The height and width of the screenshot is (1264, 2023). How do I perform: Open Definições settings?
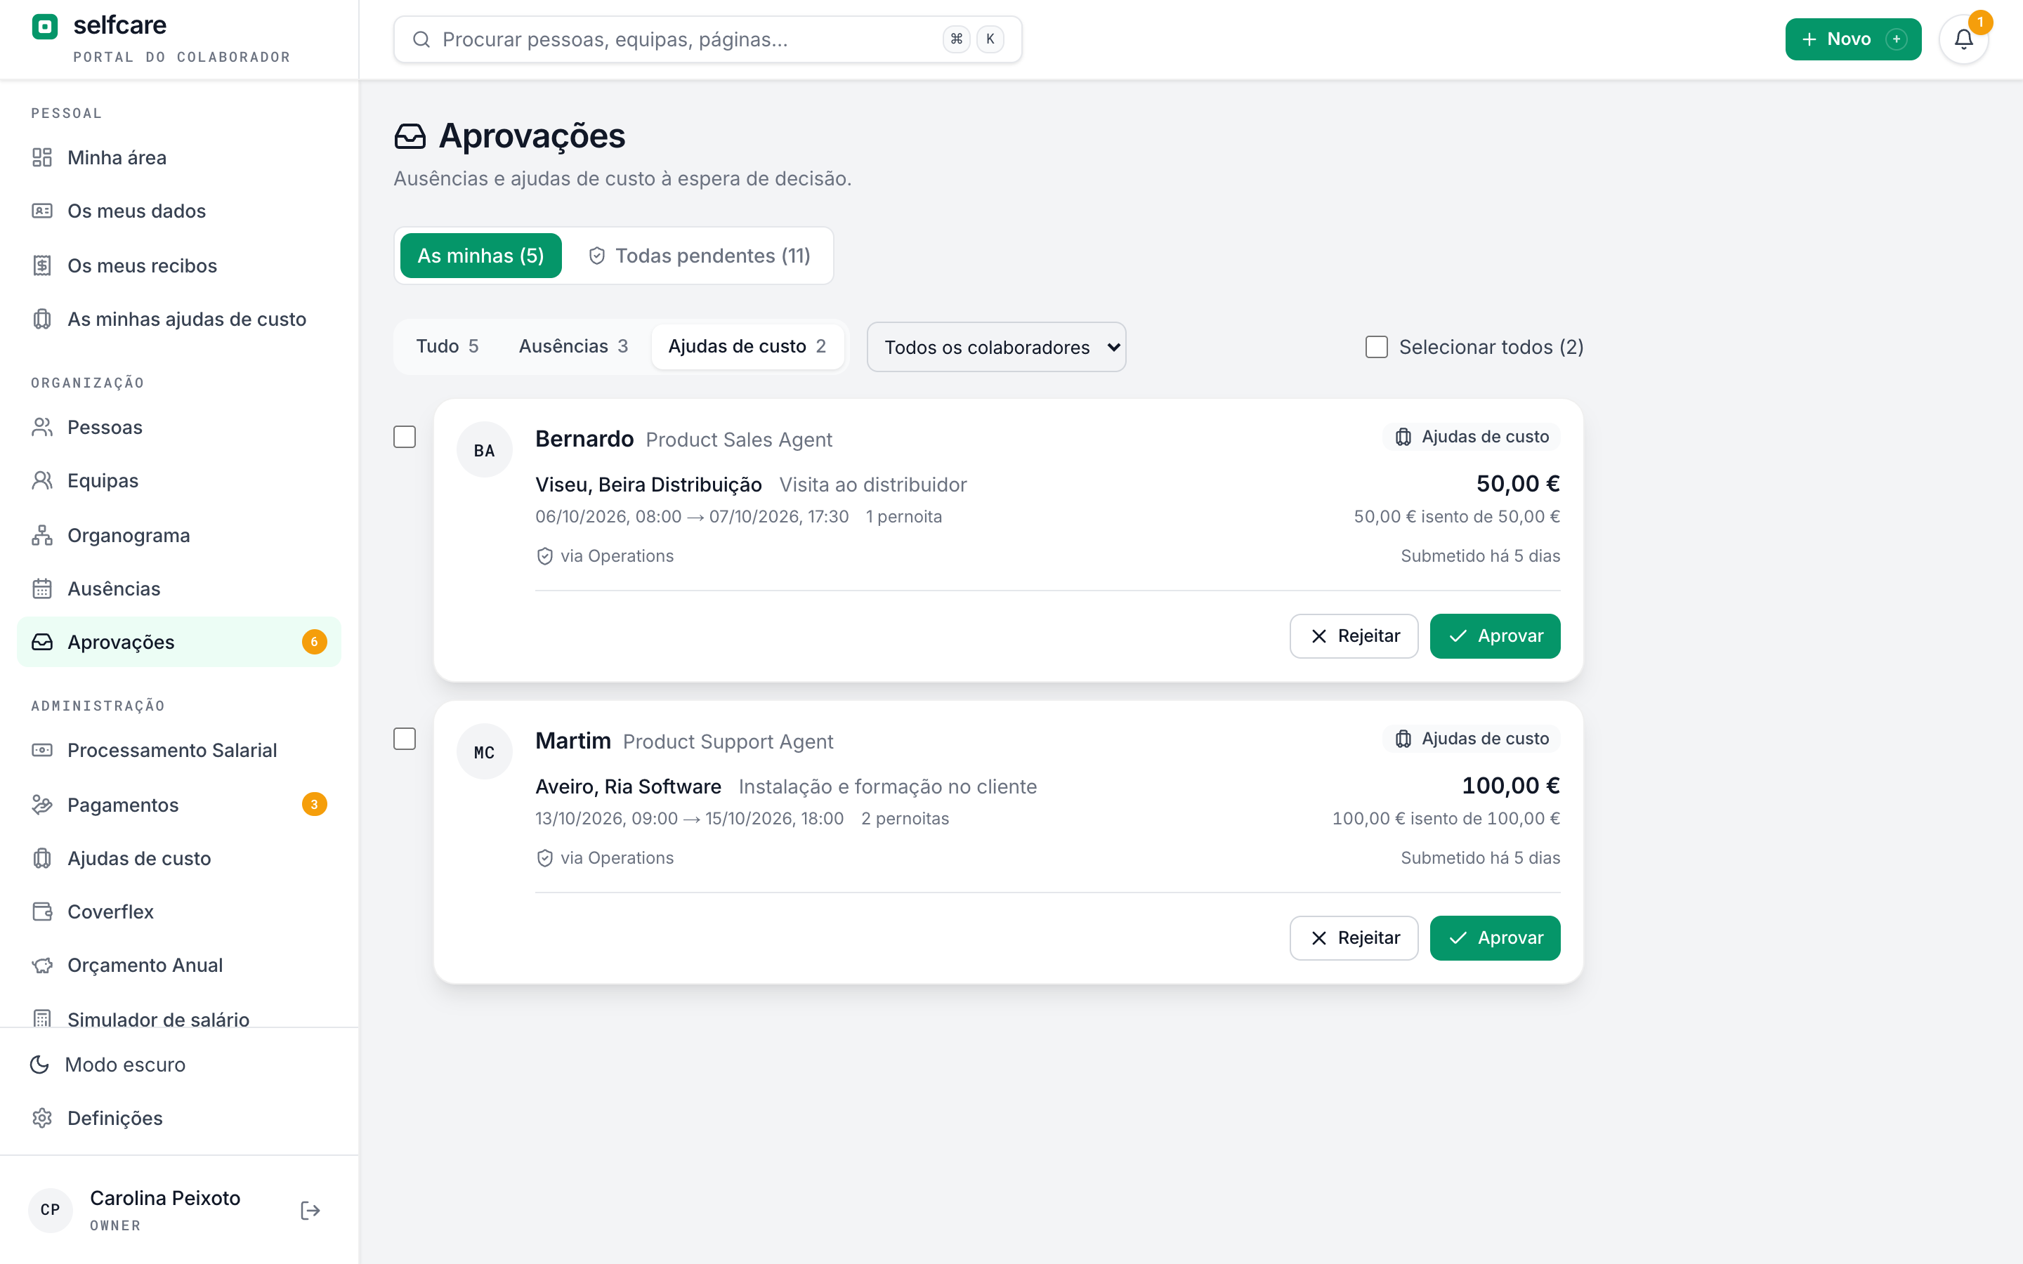[179, 1118]
